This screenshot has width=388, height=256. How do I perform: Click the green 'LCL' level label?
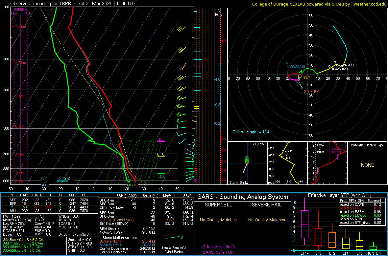[x=161, y=176]
